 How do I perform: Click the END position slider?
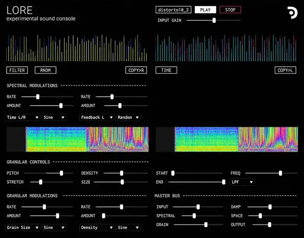pyautogui.click(x=196, y=182)
